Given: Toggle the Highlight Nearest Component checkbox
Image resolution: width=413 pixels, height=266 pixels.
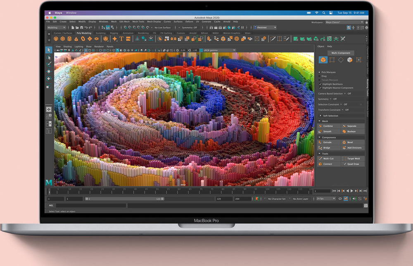Looking at the screenshot, I should [x=320, y=88].
